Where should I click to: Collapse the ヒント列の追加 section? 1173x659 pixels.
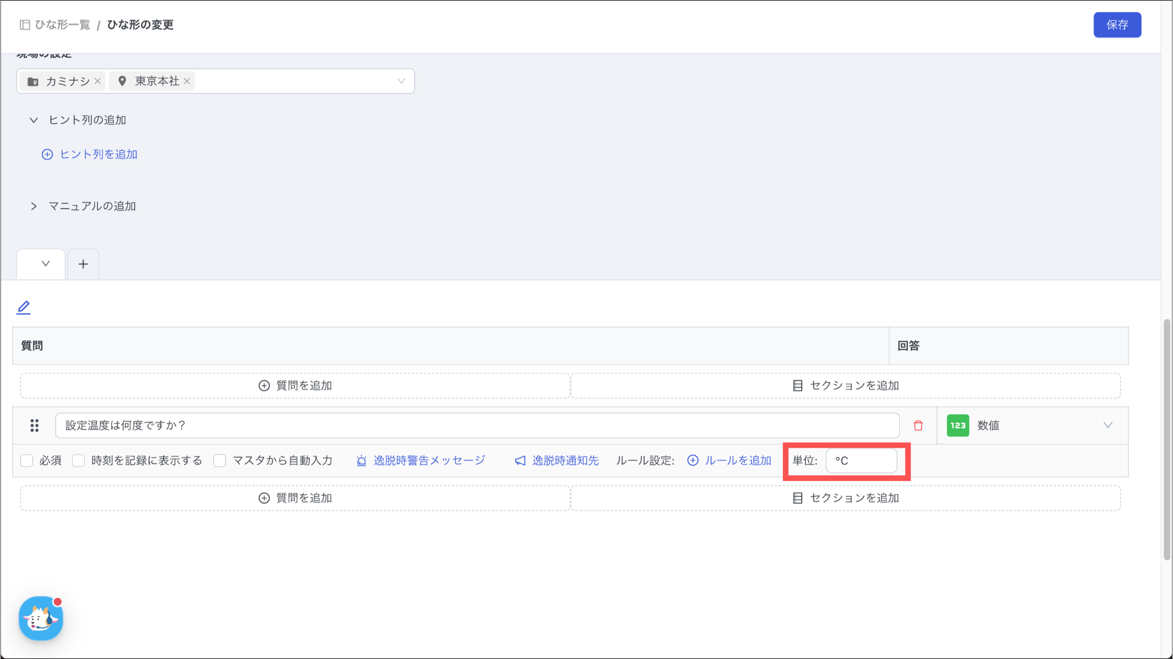click(34, 120)
